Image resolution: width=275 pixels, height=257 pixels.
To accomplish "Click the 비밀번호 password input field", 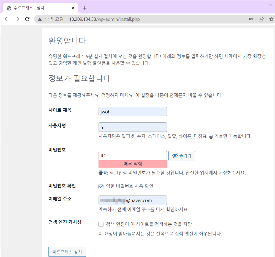I will click(x=133, y=155).
